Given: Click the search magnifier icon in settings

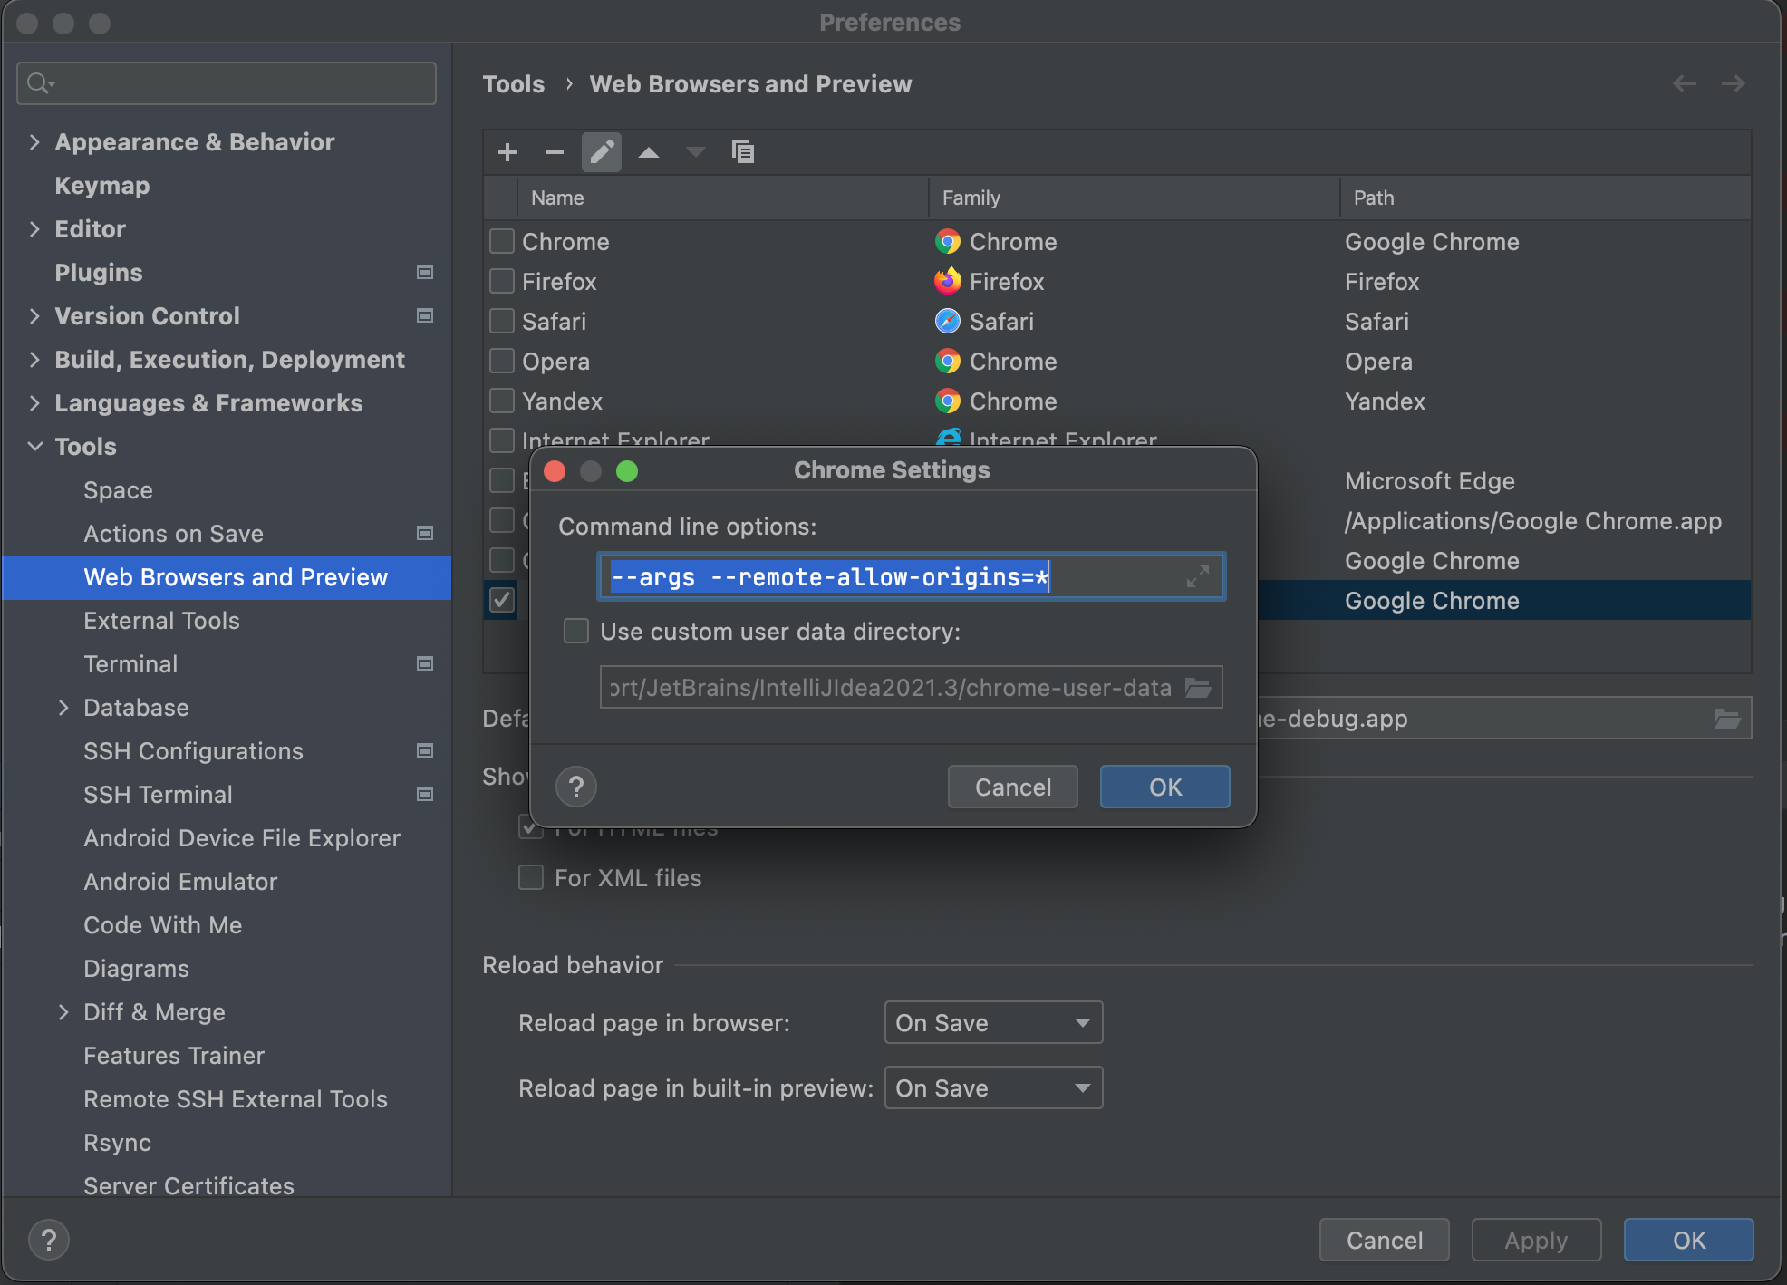Looking at the screenshot, I should (x=40, y=83).
